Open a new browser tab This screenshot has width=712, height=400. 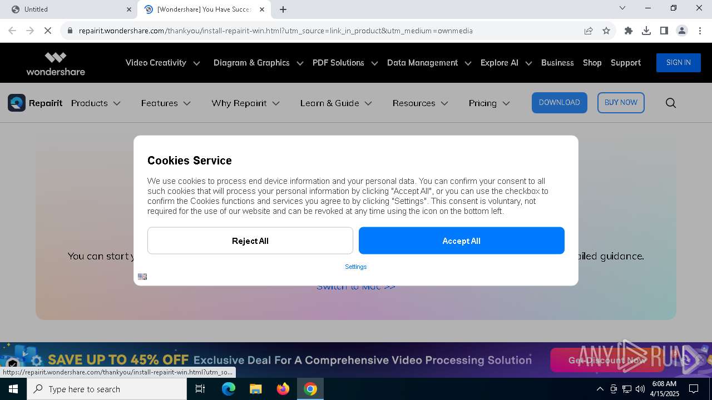click(283, 9)
